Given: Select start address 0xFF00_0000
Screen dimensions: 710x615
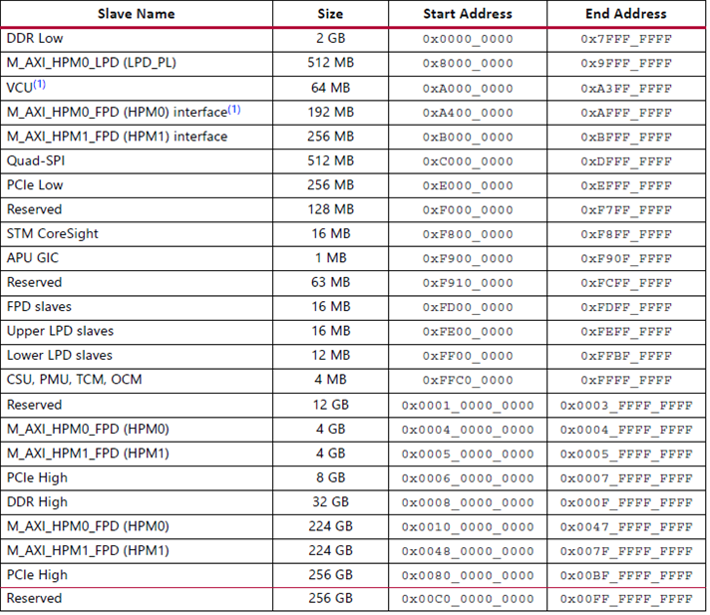Looking at the screenshot, I should coord(468,356).
